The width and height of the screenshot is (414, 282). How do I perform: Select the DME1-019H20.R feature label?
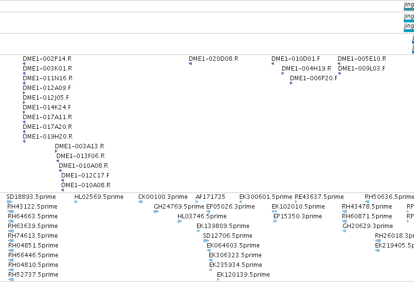pyautogui.click(x=48, y=137)
